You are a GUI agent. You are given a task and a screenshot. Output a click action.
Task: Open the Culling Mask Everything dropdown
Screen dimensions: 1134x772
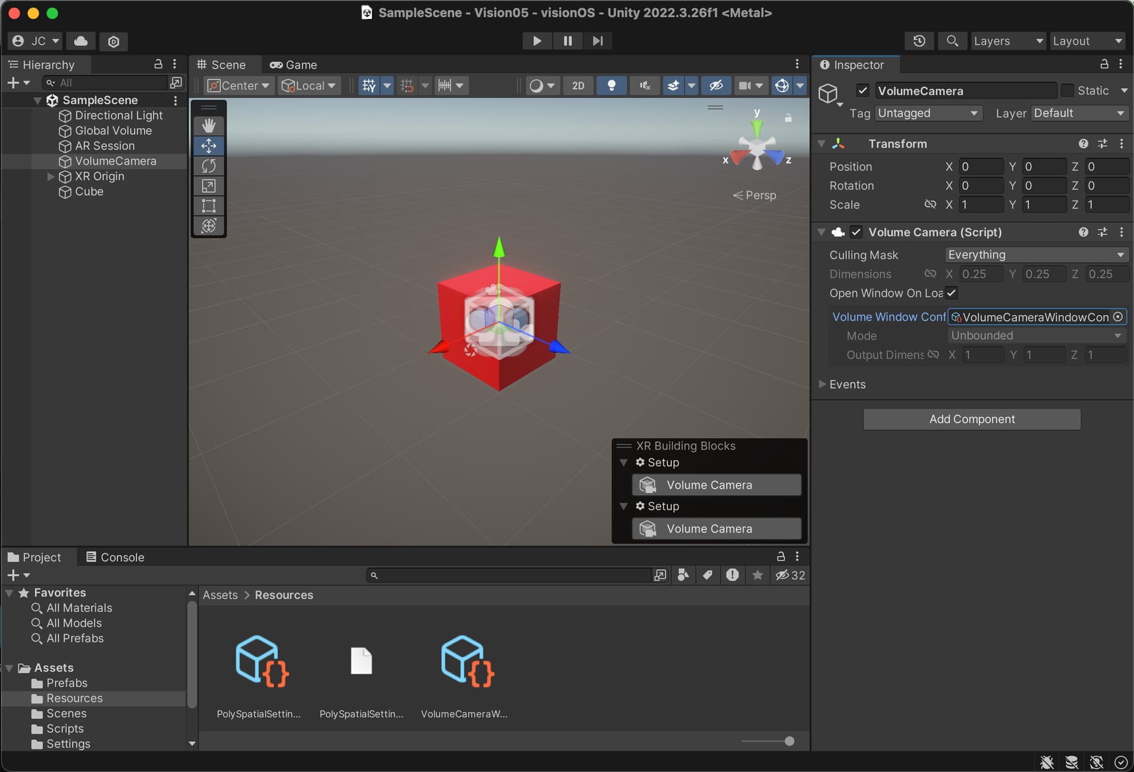point(1037,254)
